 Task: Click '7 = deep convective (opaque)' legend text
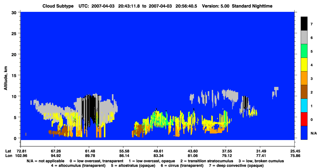coord(236,165)
